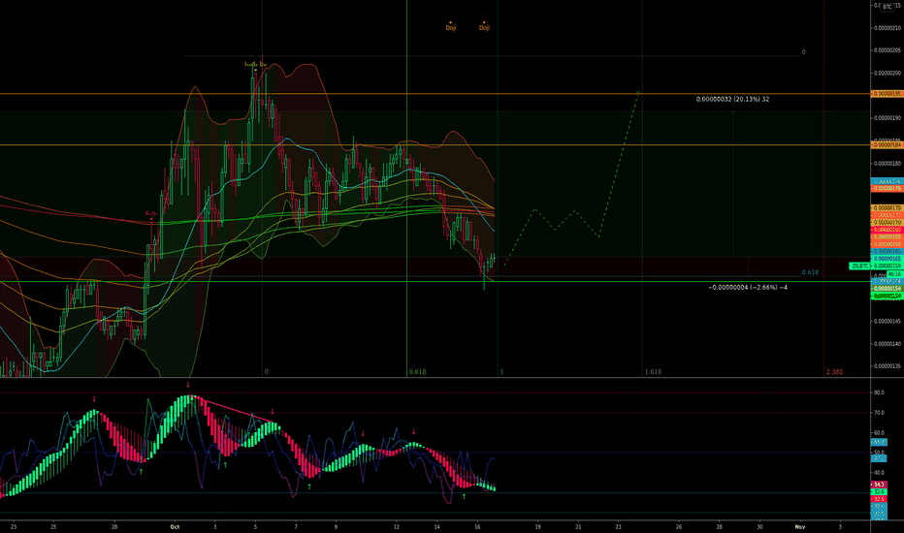The height and width of the screenshot is (533, 904).
Task: Click the 16 date on time axis
Action: pos(477,526)
